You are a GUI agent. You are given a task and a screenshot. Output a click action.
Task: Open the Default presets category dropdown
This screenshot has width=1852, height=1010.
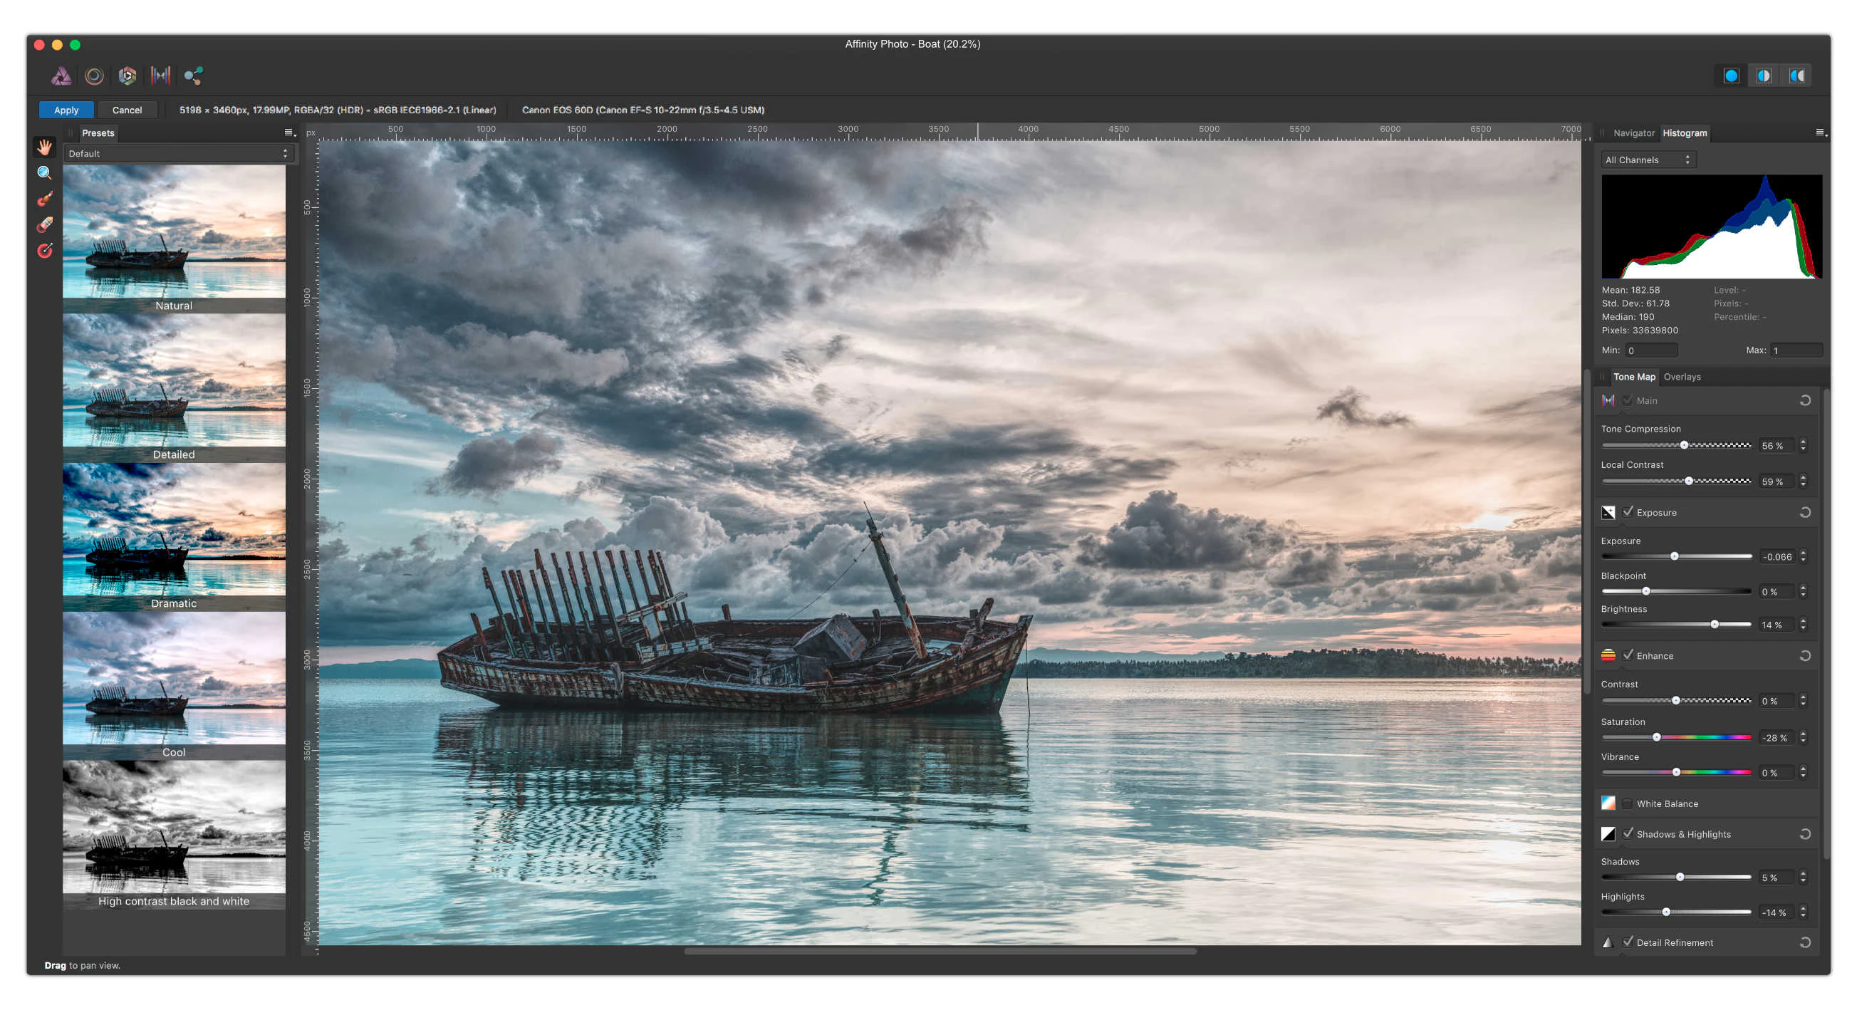(x=177, y=153)
